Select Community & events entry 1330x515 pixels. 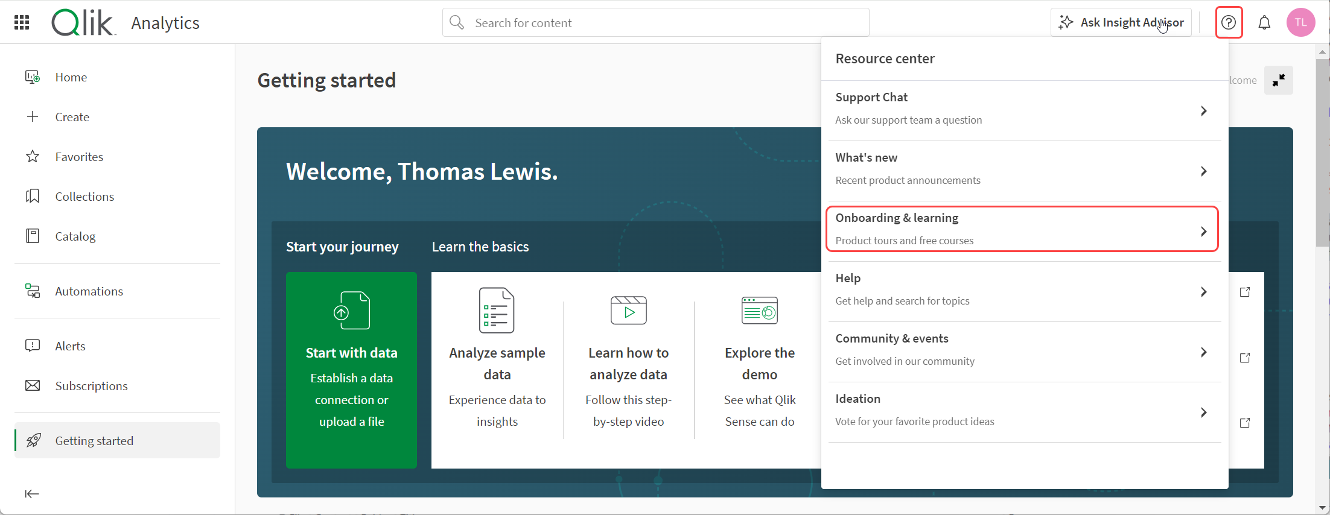(x=1024, y=352)
